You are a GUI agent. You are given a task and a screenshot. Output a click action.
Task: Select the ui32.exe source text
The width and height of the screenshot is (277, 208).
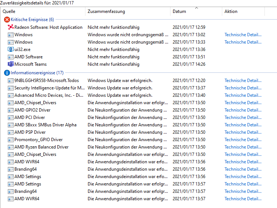pyautogui.click(x=23, y=50)
